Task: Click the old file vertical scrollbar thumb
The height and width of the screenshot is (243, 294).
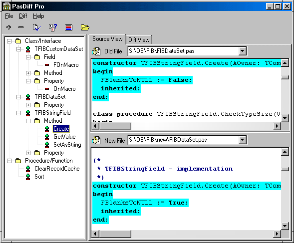Action: coord(285,77)
